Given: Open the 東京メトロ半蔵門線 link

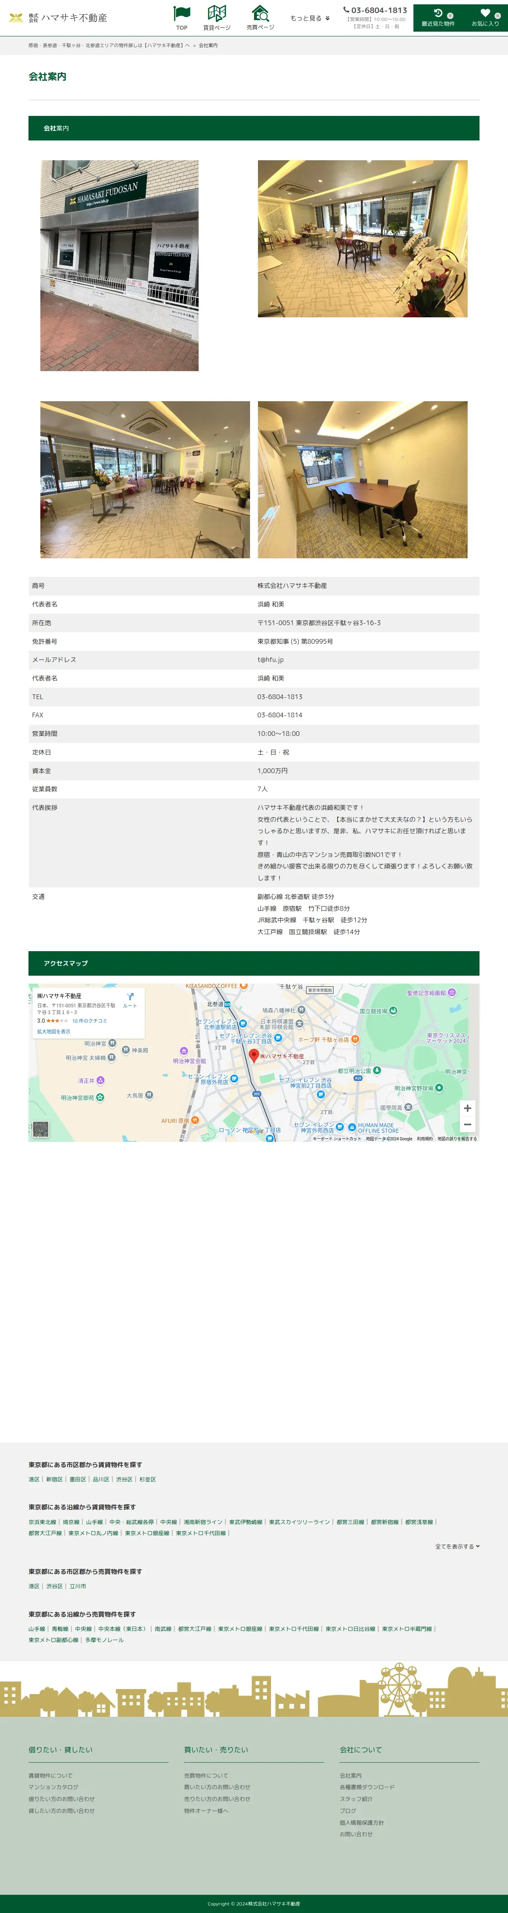Looking at the screenshot, I should [406, 1629].
